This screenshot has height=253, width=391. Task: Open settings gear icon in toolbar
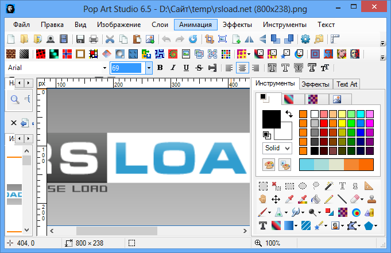(305, 39)
